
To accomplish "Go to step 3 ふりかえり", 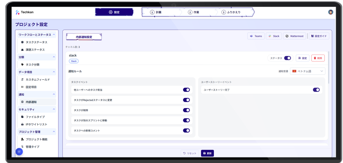I will point(231,12).
